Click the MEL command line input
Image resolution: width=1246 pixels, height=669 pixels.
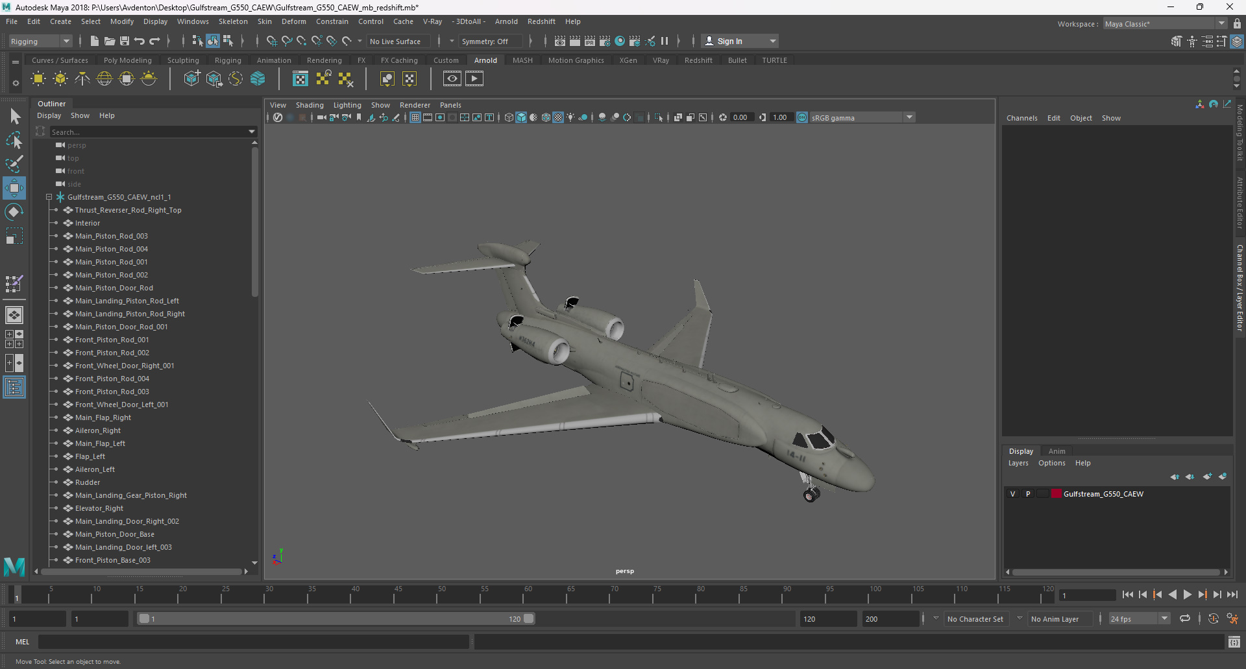pos(253,642)
